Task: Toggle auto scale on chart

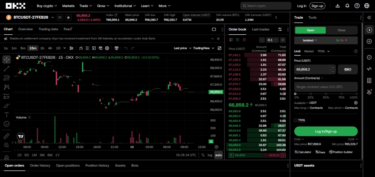Action: click(218, 155)
